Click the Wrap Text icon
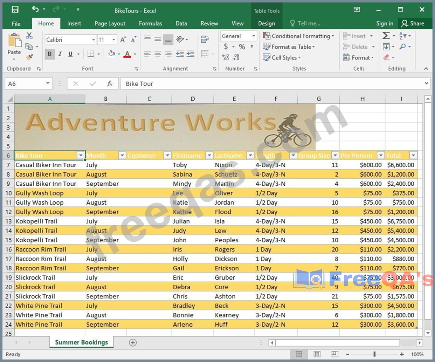 (205, 39)
